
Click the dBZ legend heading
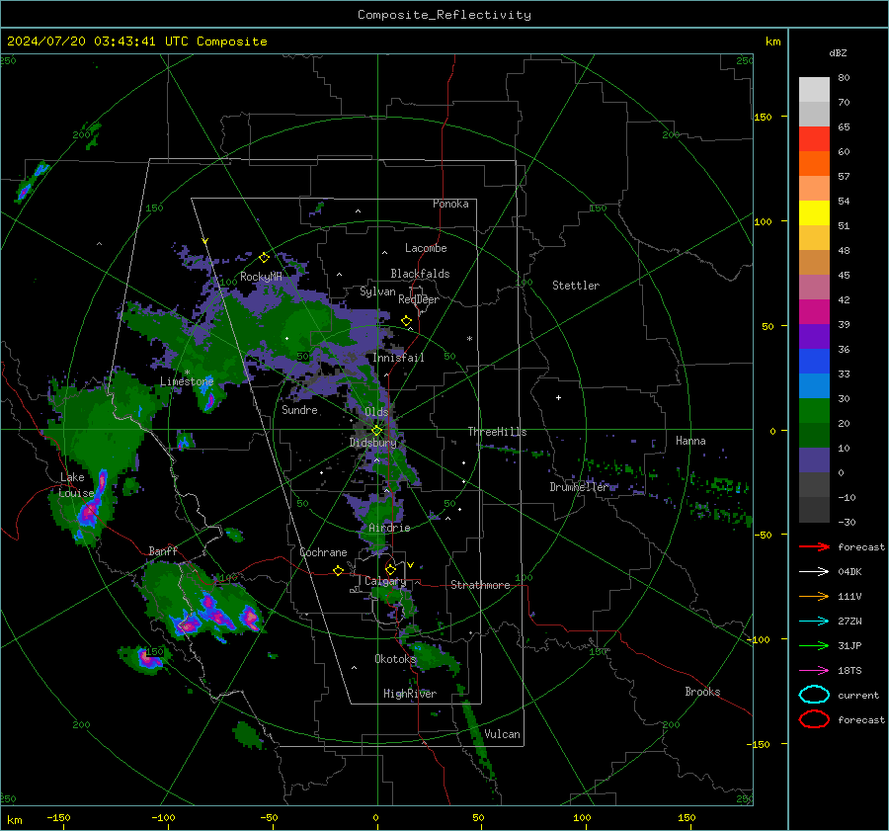coord(838,53)
